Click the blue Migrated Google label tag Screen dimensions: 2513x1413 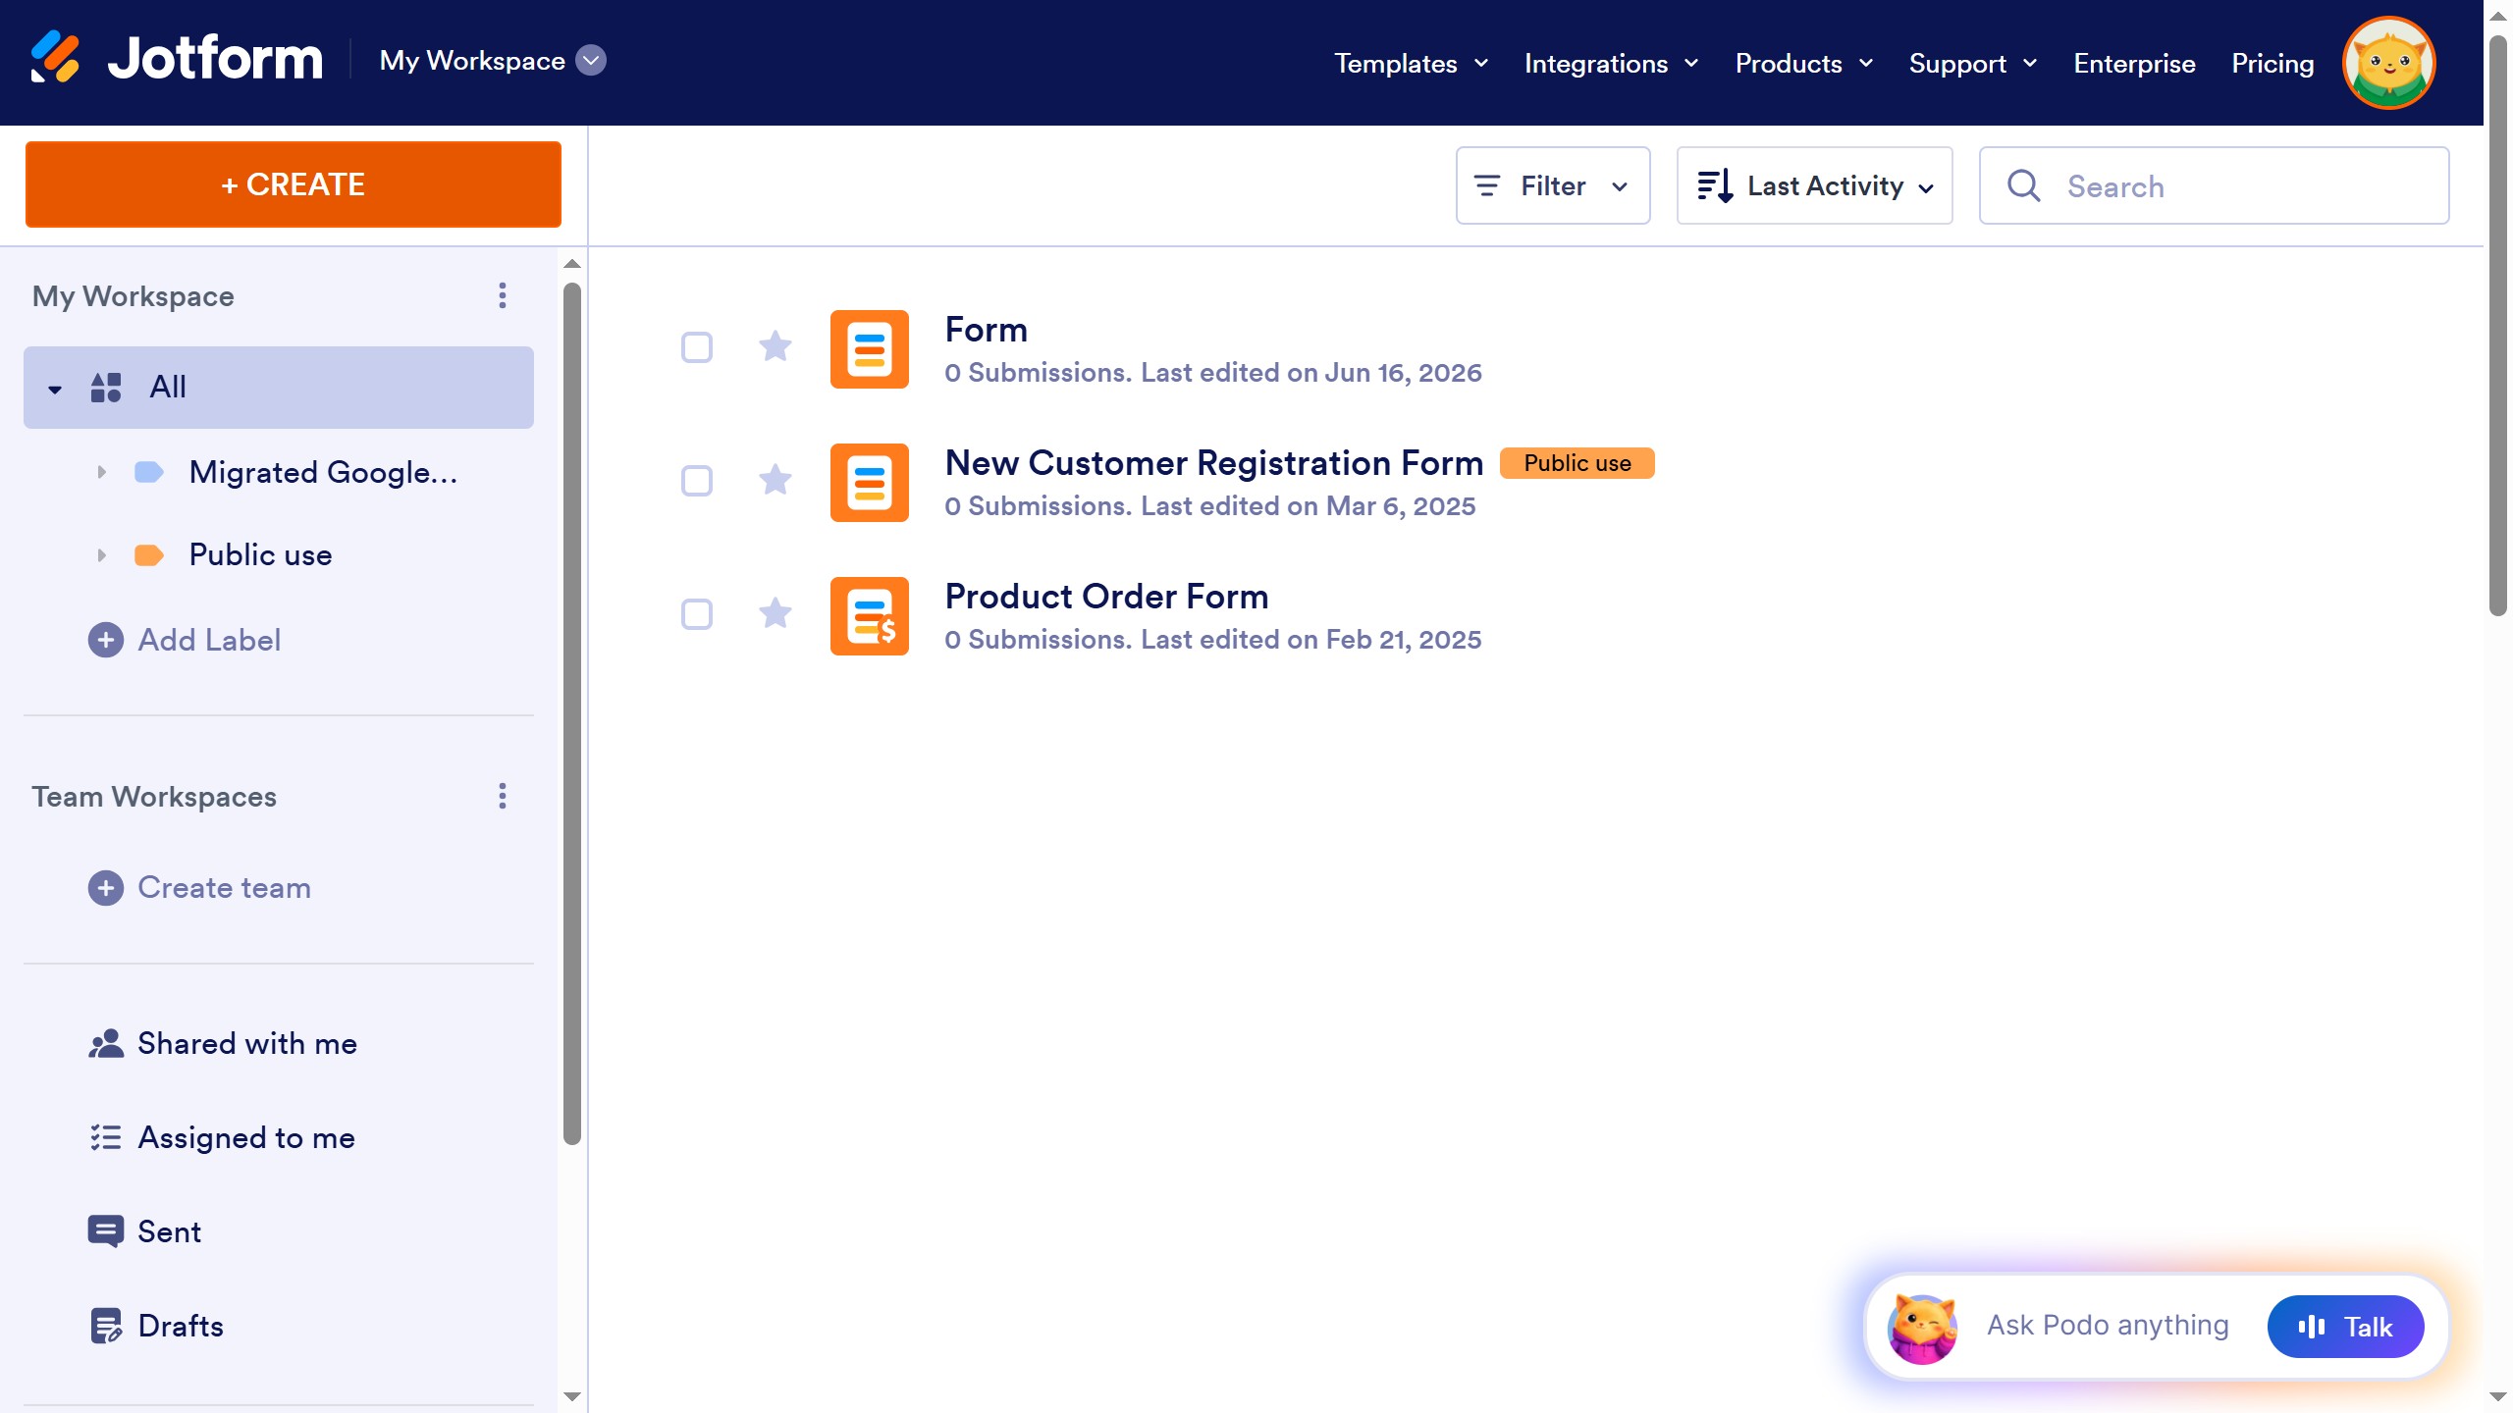point(149,472)
